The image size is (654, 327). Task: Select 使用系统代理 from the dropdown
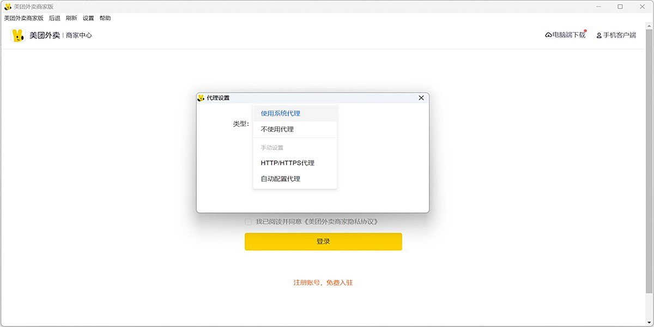pyautogui.click(x=280, y=113)
